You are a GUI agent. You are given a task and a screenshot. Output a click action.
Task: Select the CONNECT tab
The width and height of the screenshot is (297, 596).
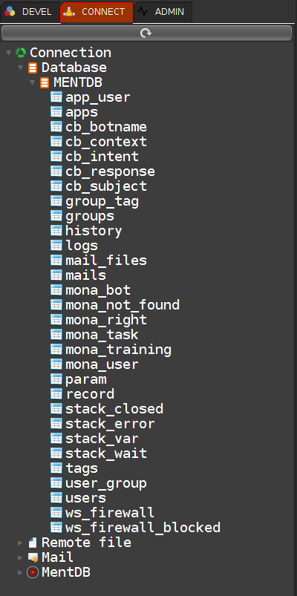click(x=97, y=12)
